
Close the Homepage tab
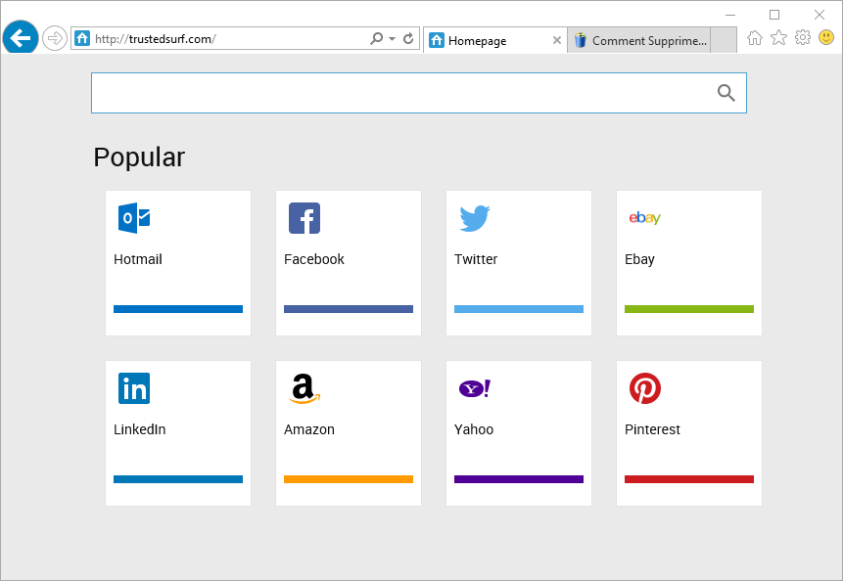pos(557,40)
